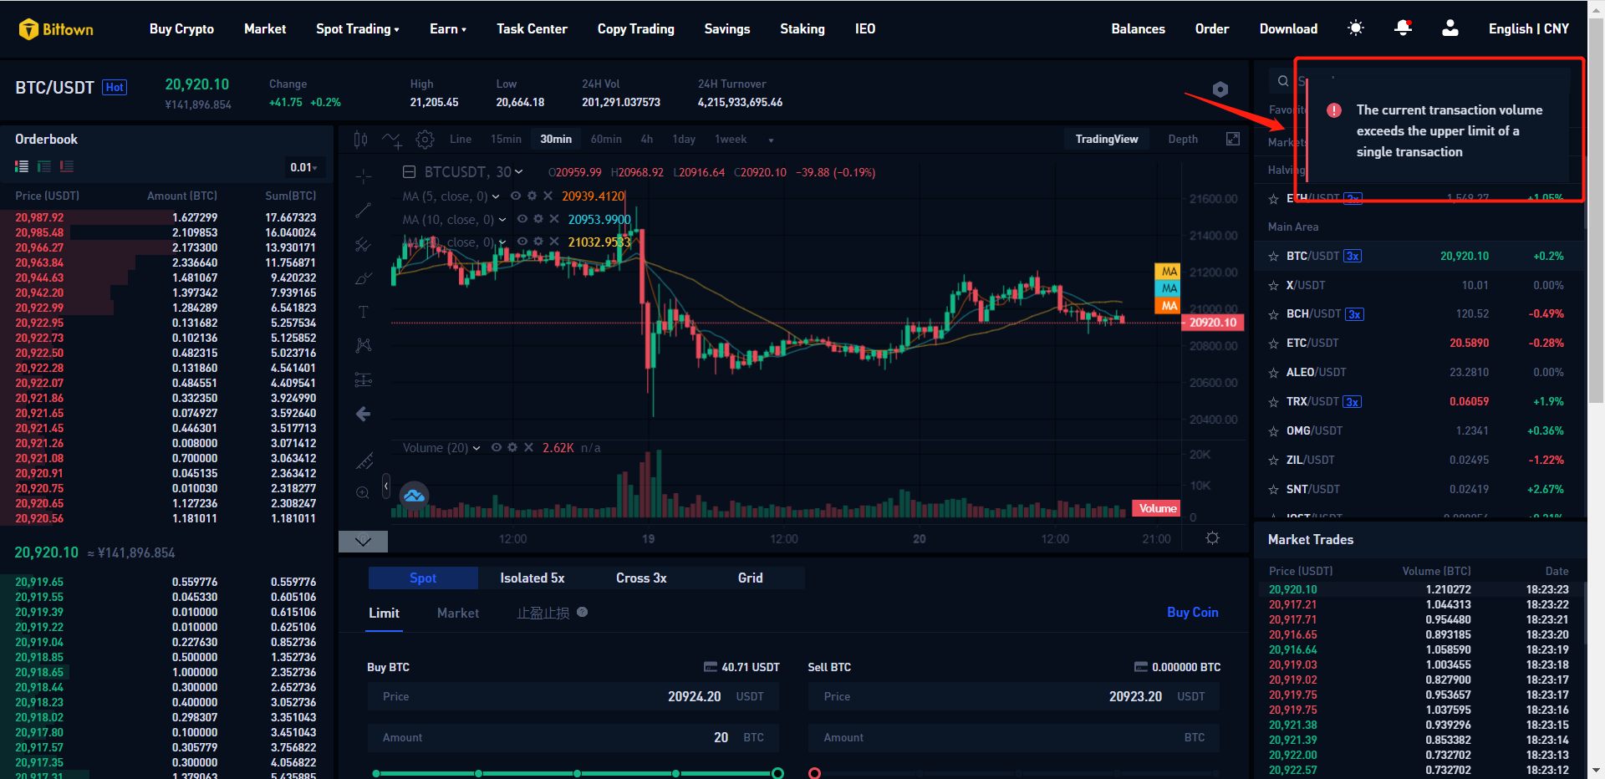Screen dimensions: 1605x779
Task: Show combined buy and sell orderbook view
Action: click(x=22, y=167)
